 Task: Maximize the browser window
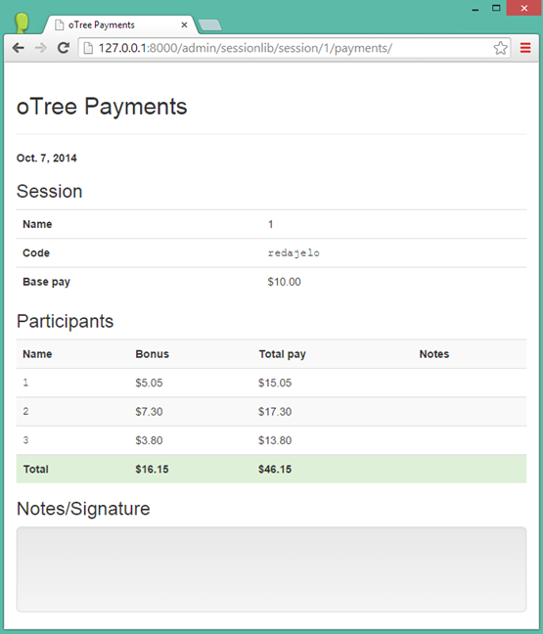pos(496,8)
